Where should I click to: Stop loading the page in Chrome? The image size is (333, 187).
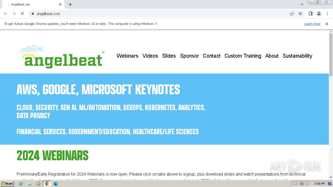22,14
